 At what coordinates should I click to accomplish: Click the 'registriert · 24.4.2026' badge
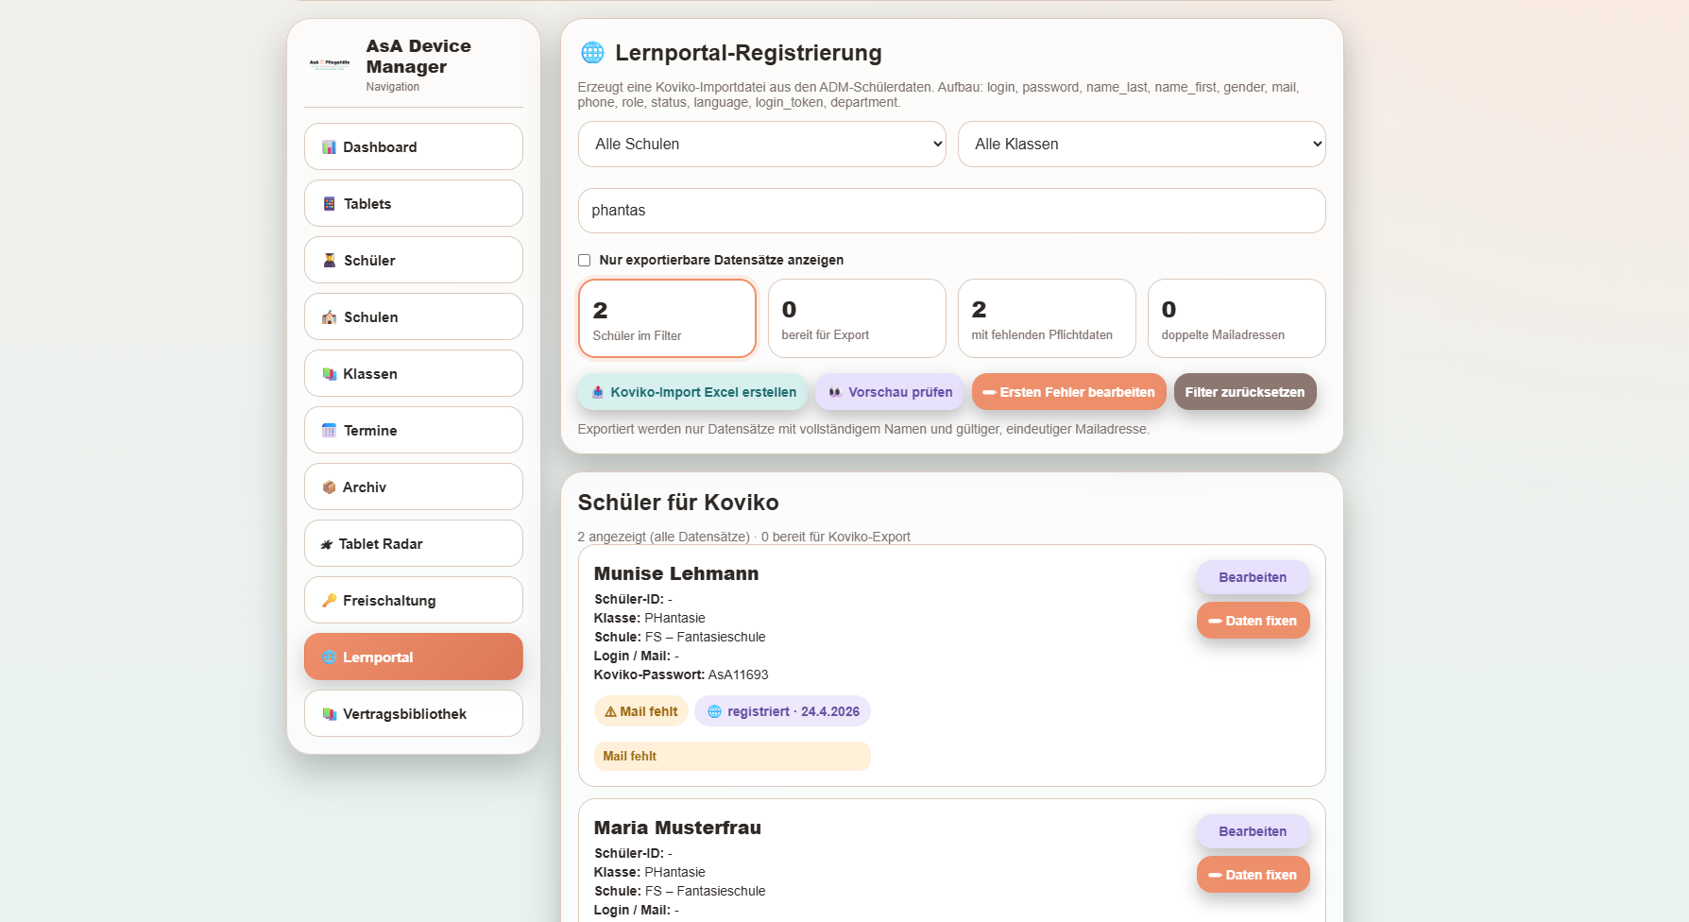pyautogui.click(x=783, y=712)
